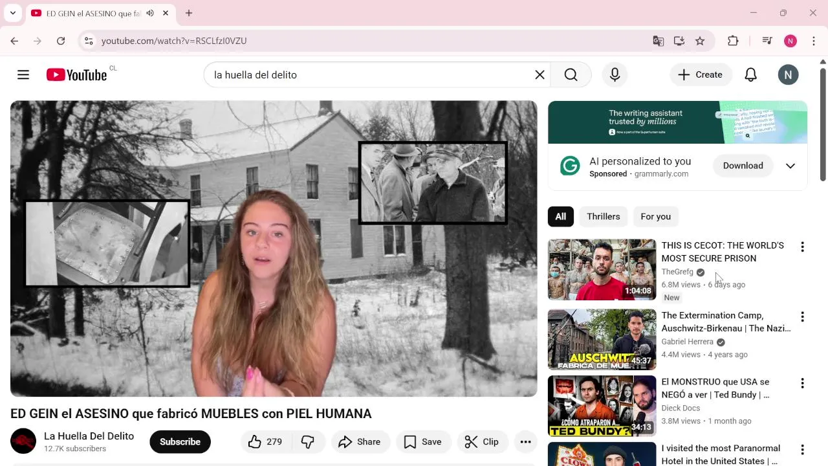This screenshot has height=466, width=828.
Task: Click the Create button
Action: click(701, 75)
